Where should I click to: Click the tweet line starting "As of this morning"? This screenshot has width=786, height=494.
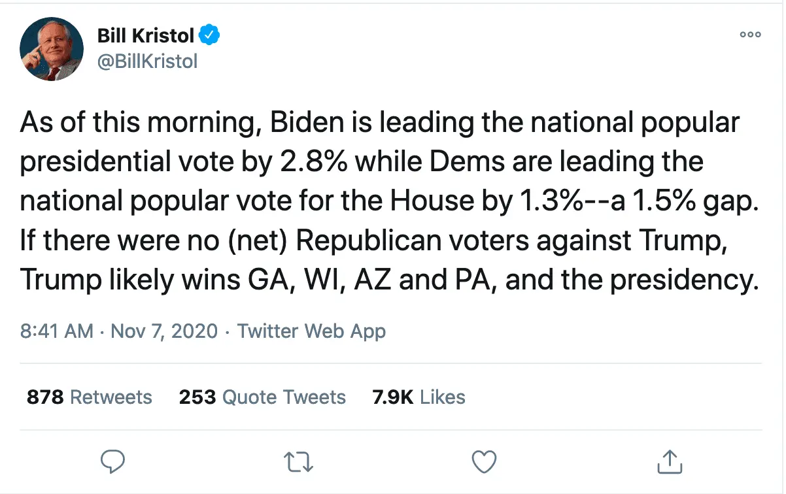[380, 124]
